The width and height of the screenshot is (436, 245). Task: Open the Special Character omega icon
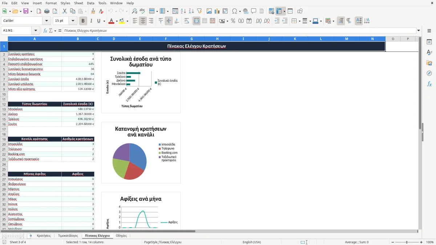(x=234, y=11)
